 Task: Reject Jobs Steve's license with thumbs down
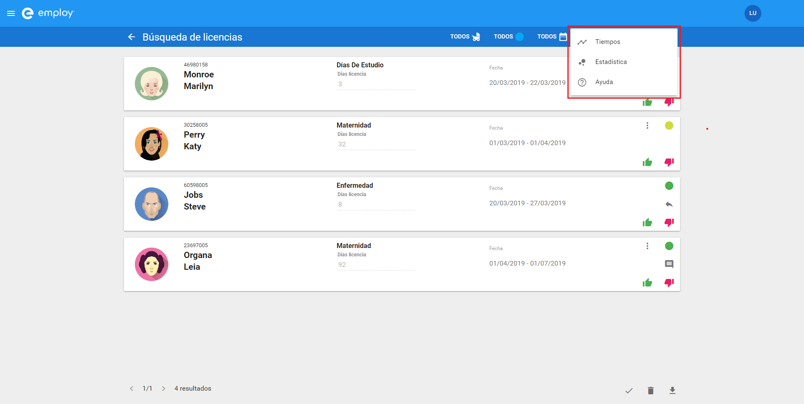tap(669, 222)
